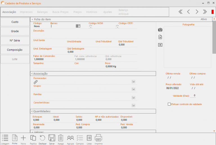Click the Replica duplicate icon
The height and width of the screenshot is (145, 216).
pos(33,138)
